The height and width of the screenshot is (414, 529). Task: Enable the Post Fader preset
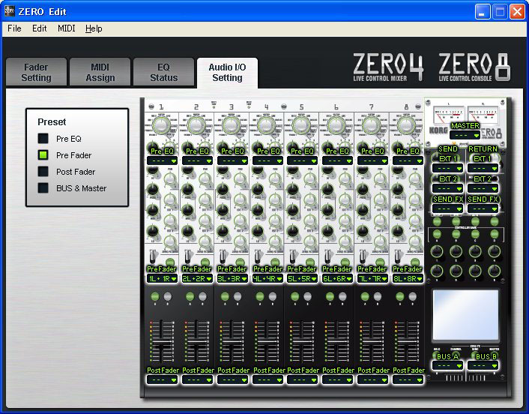coord(43,172)
